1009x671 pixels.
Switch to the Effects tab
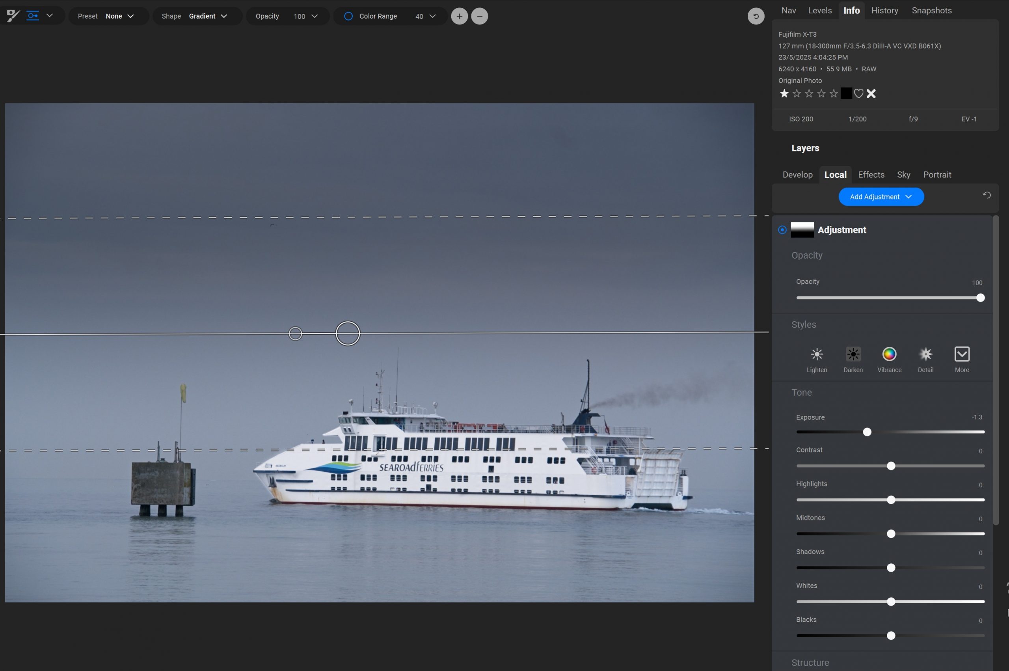(x=871, y=175)
